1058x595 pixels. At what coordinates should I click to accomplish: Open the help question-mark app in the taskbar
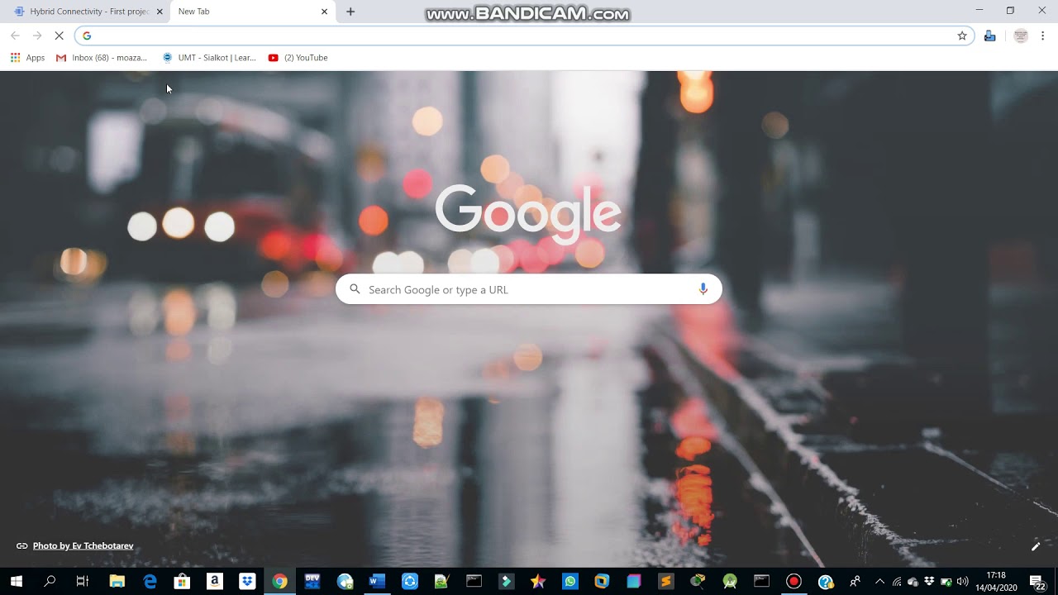826,581
